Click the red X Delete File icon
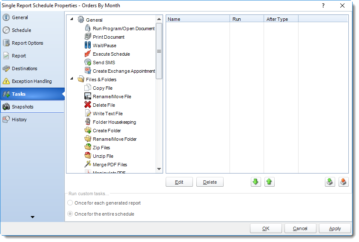The width and height of the screenshot is (359, 242). 88,105
